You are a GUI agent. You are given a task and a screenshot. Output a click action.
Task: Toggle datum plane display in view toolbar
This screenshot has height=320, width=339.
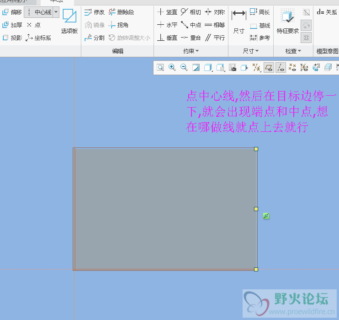[x=269, y=68]
